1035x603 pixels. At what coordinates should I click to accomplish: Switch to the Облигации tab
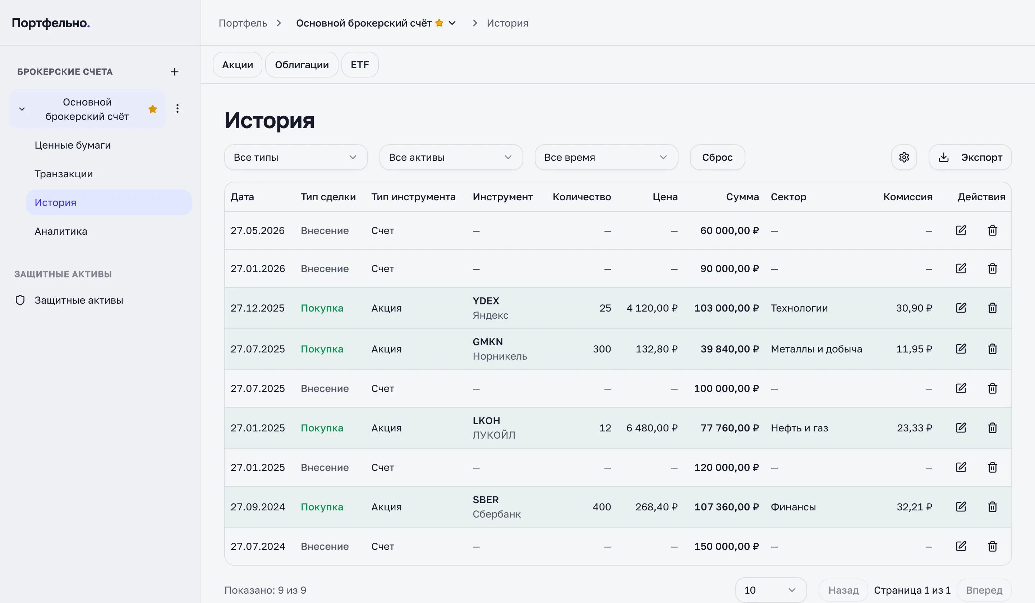[302, 65]
